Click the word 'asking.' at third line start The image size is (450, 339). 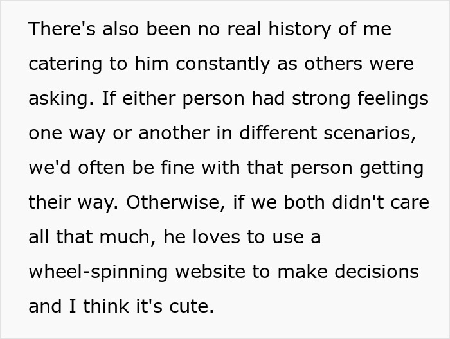[x=53, y=99]
